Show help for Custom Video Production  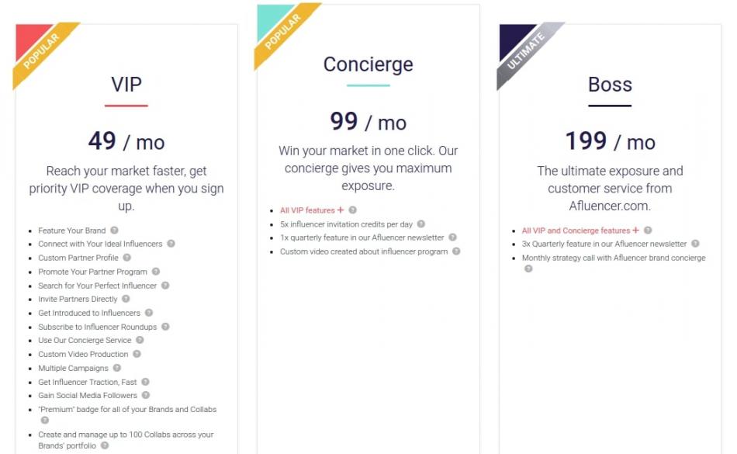click(x=137, y=354)
